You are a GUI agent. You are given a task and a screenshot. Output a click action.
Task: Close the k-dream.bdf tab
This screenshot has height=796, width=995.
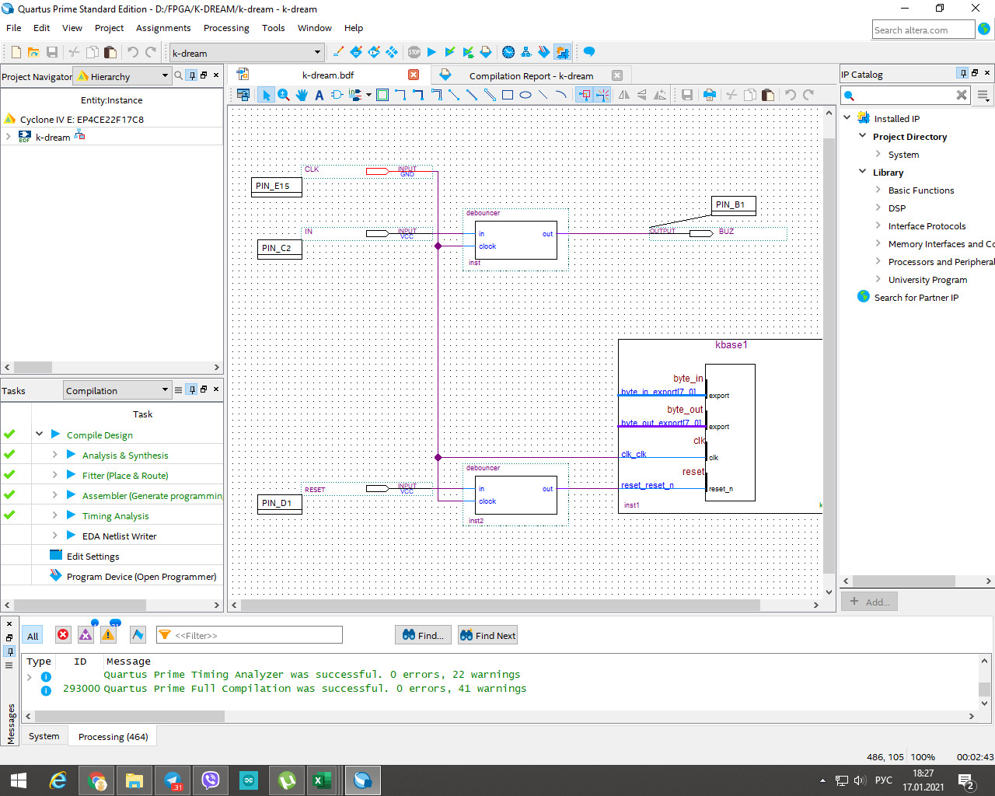[x=414, y=75]
